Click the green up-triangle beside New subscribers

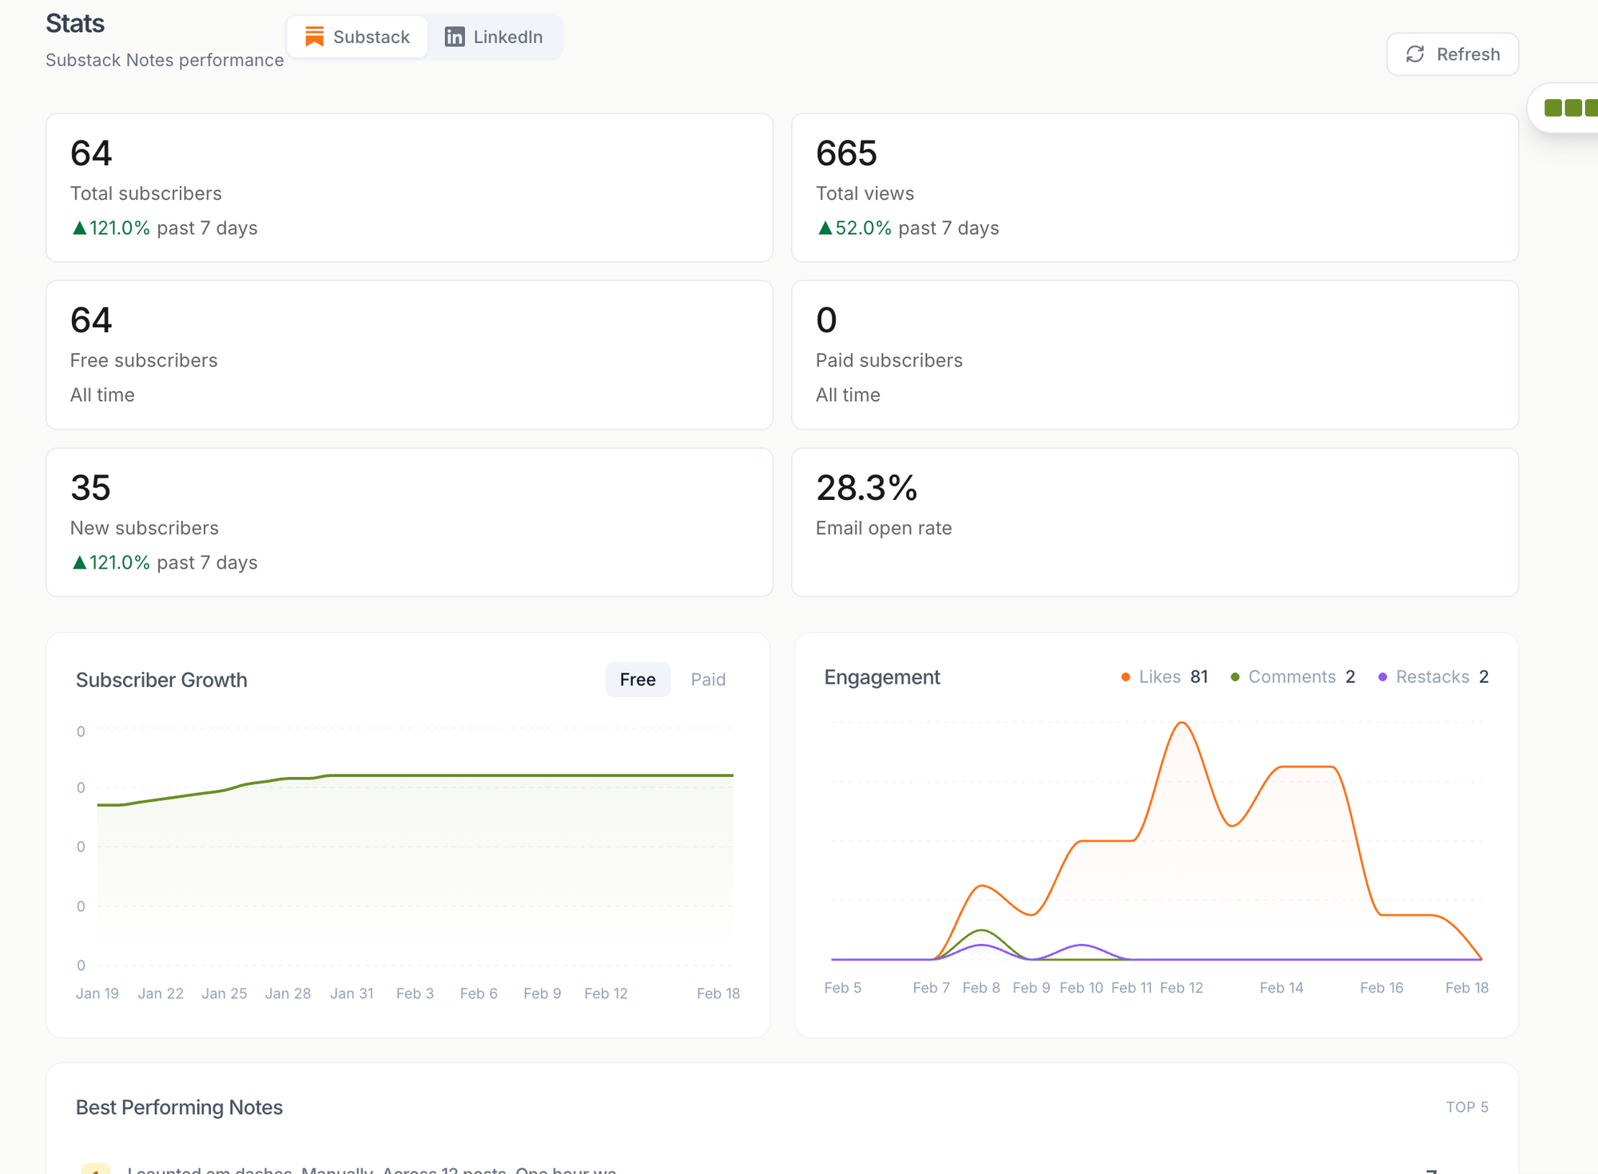coord(79,563)
